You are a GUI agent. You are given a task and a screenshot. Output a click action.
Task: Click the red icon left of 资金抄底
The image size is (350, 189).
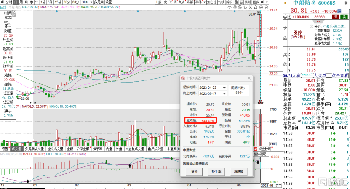[256, 149]
